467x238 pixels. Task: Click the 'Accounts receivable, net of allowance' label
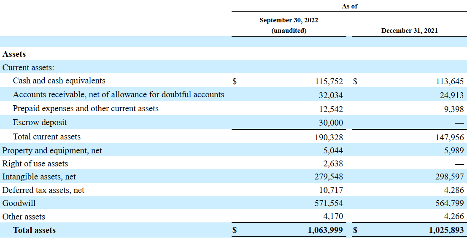point(118,95)
